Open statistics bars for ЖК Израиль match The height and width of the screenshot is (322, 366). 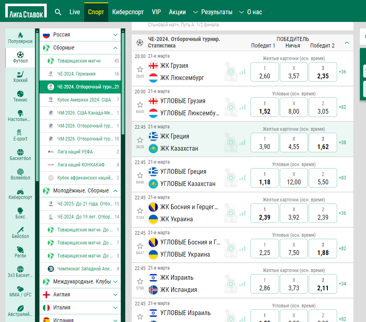tap(242, 284)
